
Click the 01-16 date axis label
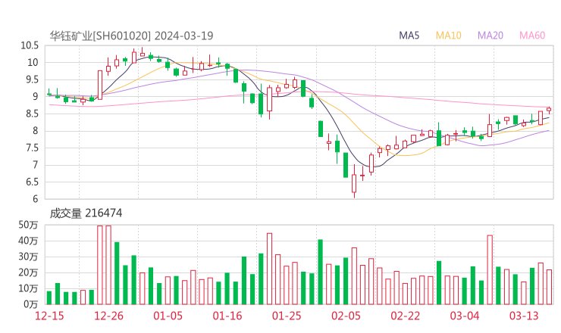click(x=227, y=316)
